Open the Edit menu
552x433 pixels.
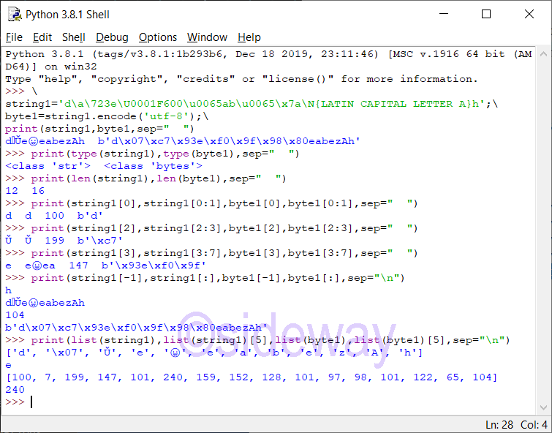(42, 37)
